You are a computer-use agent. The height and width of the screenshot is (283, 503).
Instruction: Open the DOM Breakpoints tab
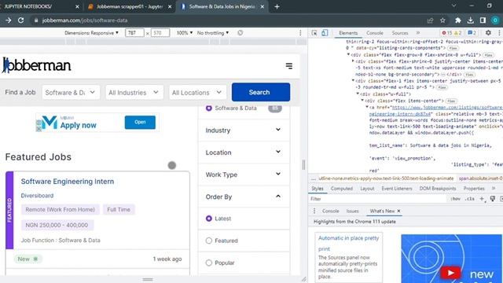tap(438, 189)
